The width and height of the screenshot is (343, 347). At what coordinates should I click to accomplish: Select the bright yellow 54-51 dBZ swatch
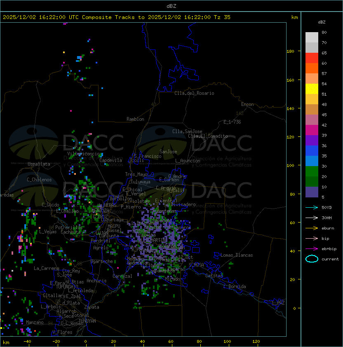pos(312,89)
